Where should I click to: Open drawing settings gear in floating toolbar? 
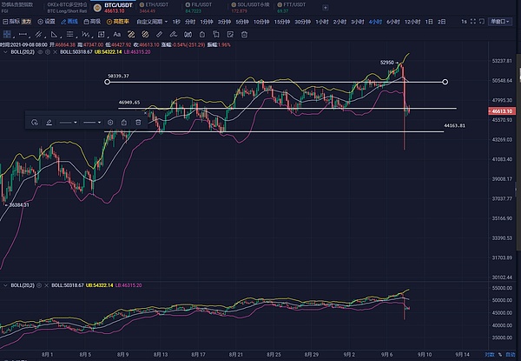110,123
